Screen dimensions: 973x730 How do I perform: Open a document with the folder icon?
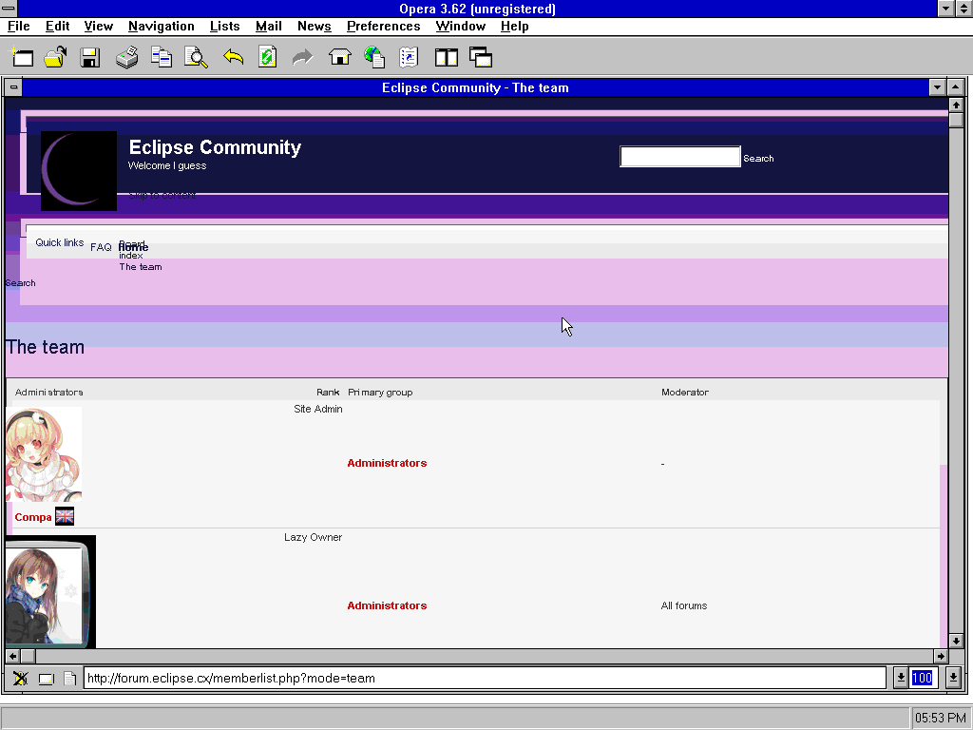pos(55,57)
